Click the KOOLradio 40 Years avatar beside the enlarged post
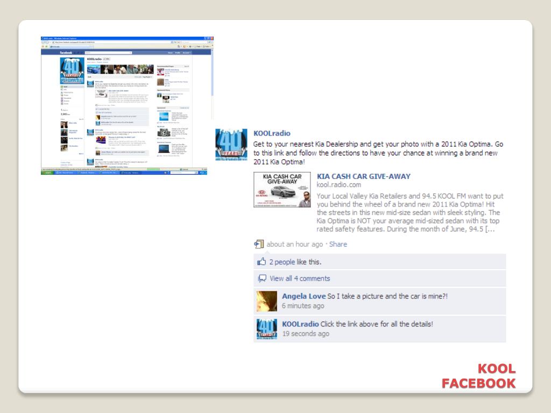 pyautogui.click(x=231, y=145)
